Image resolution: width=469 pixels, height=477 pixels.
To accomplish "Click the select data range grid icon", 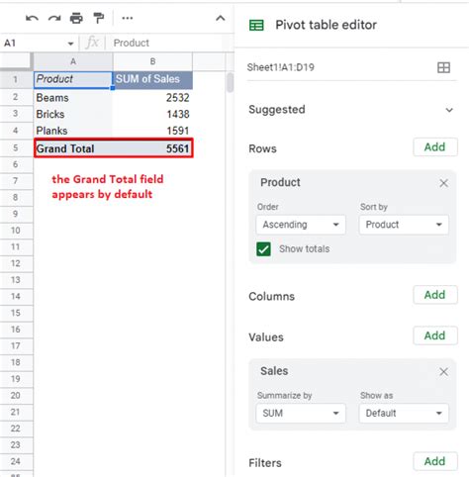I will tap(443, 67).
